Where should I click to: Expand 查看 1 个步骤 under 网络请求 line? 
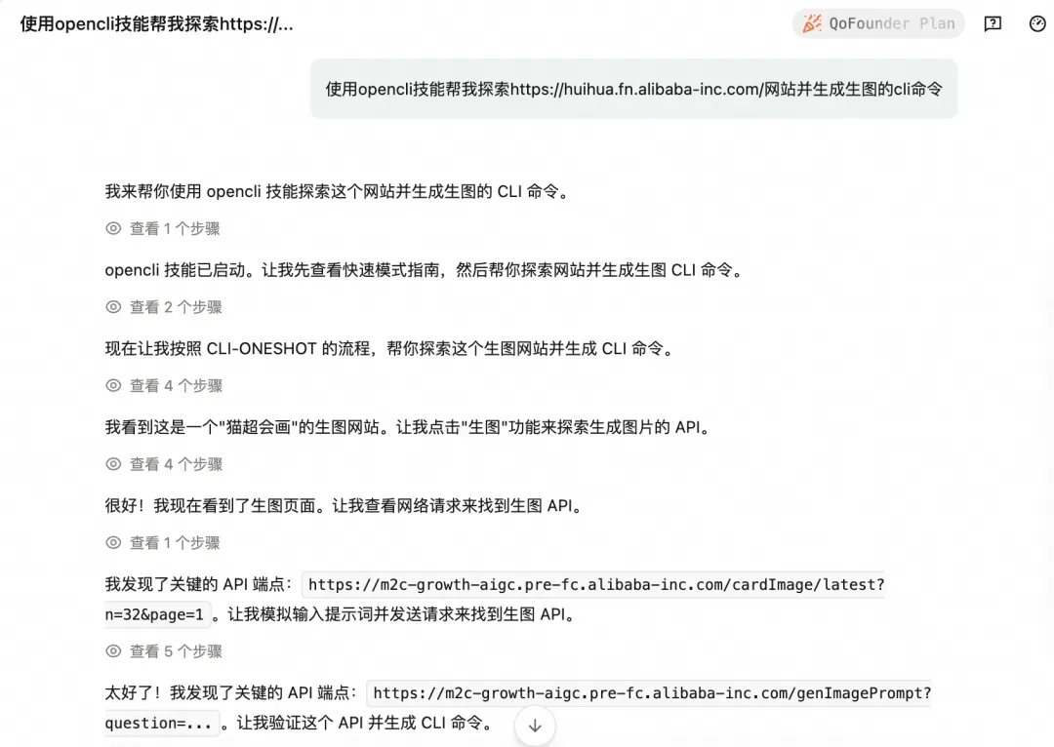[x=163, y=543]
